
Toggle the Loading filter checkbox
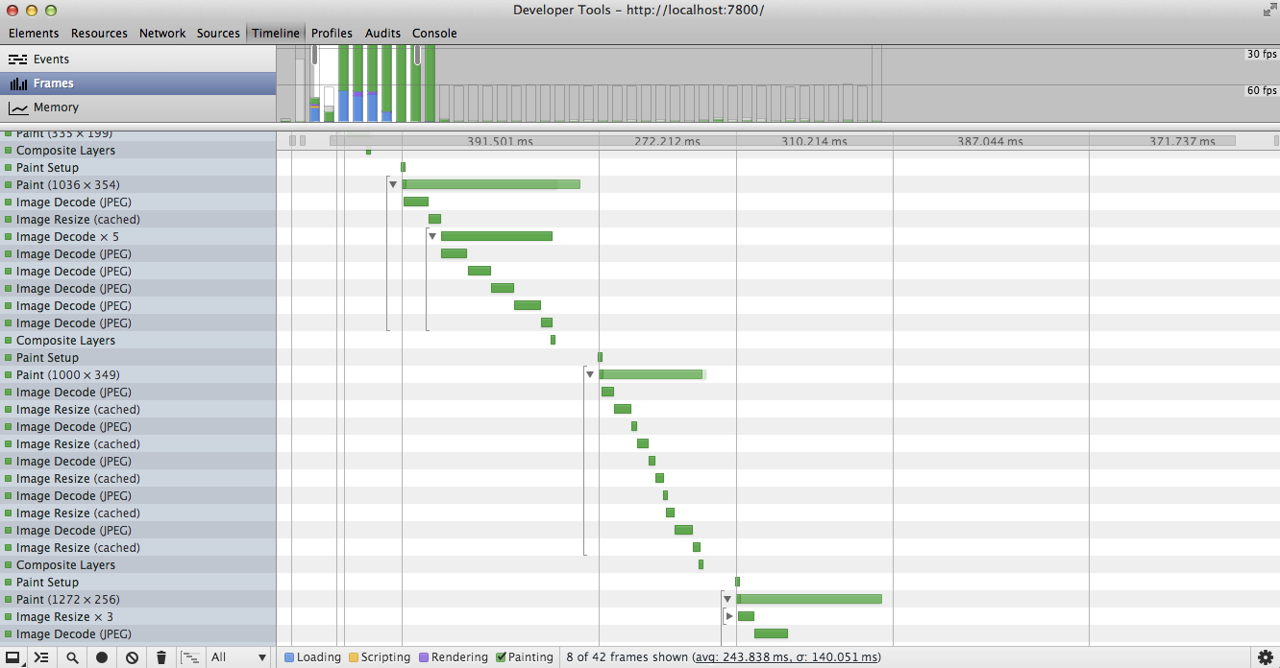(x=289, y=657)
